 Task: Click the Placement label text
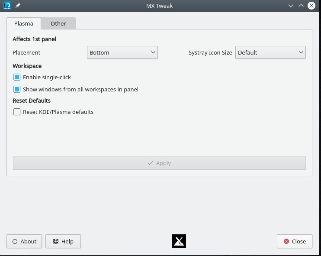click(26, 52)
